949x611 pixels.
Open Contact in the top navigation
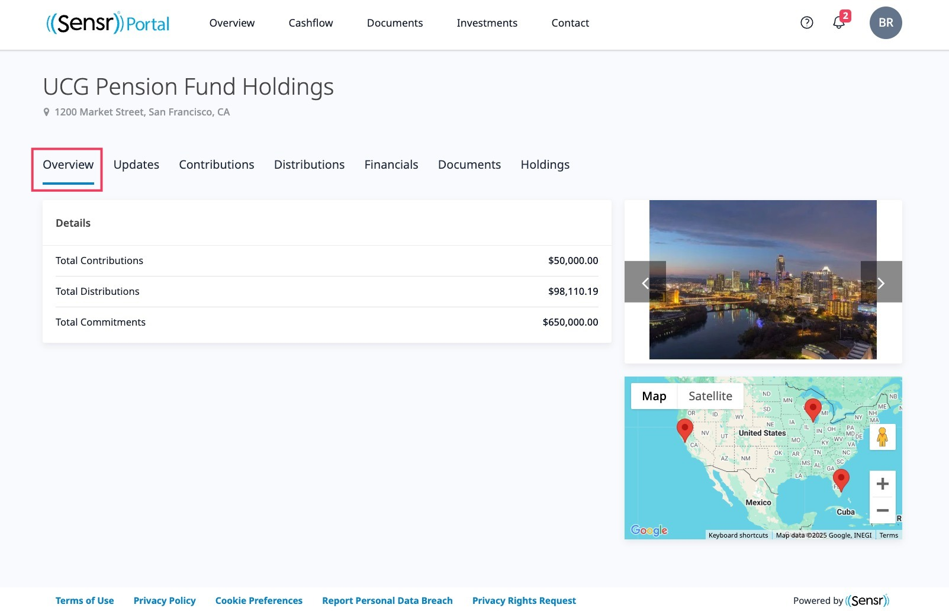(570, 23)
